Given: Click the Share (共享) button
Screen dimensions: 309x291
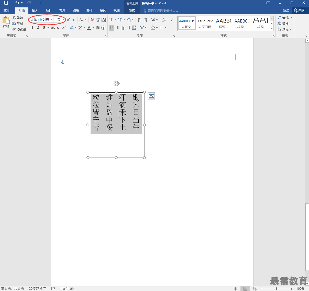Looking at the screenshot, I should (300, 10).
